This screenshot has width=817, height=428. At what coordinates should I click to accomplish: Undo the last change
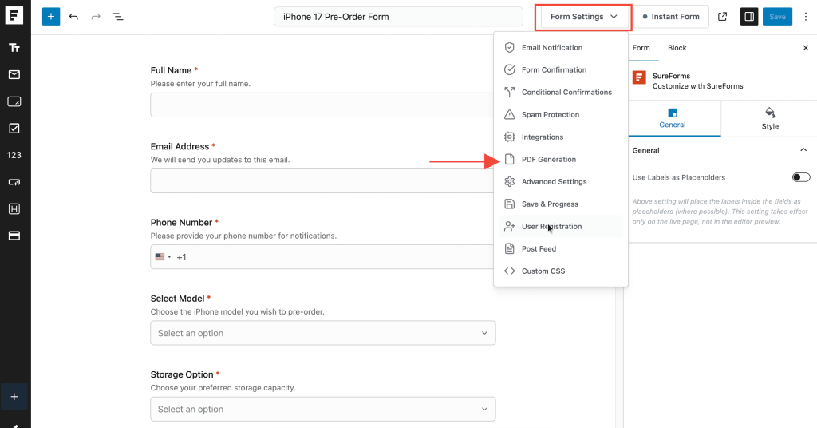(x=73, y=17)
